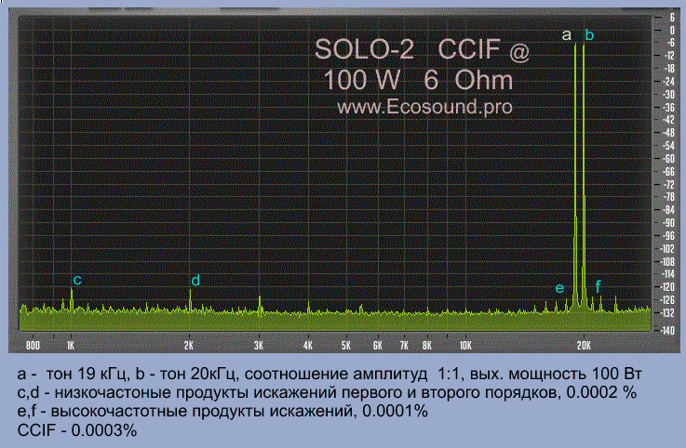Open the www.Ecosound.pro link text
Screen dimensions: 686x448
click(424, 107)
